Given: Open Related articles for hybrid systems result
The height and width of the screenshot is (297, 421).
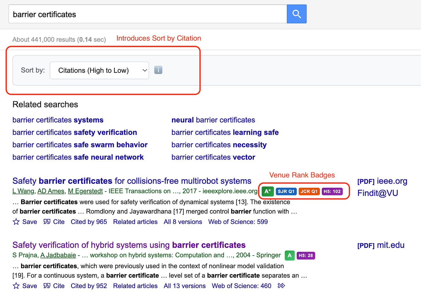Looking at the screenshot, I should (135, 286).
